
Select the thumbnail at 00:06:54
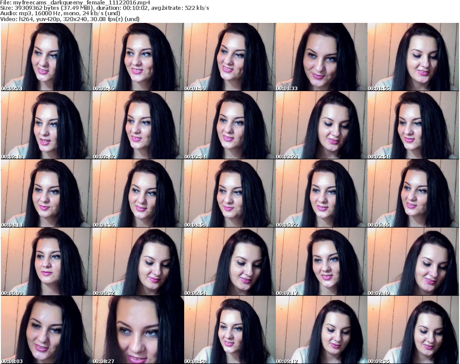[x=230, y=262]
